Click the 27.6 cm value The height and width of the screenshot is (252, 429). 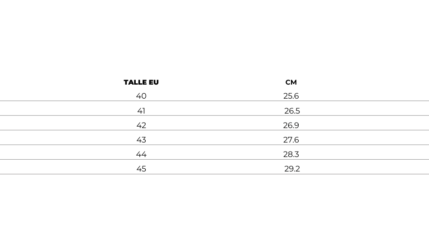coord(291,140)
